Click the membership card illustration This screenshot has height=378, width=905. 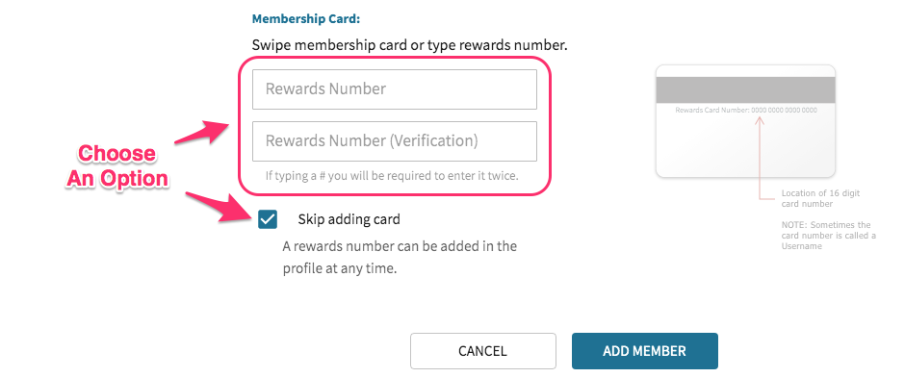pos(746,121)
